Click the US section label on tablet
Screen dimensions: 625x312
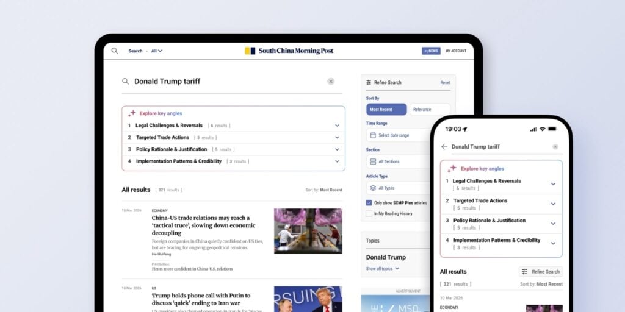(154, 288)
